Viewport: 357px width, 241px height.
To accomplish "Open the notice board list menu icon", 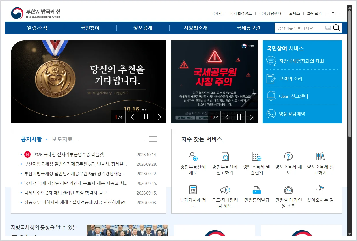I will [153, 139].
